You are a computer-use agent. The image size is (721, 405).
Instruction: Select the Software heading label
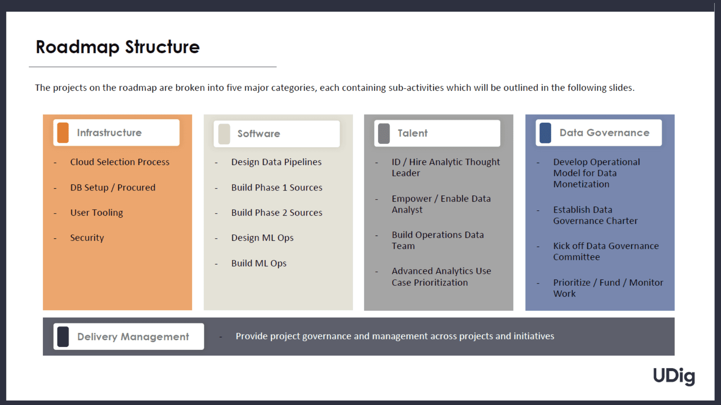[259, 134]
